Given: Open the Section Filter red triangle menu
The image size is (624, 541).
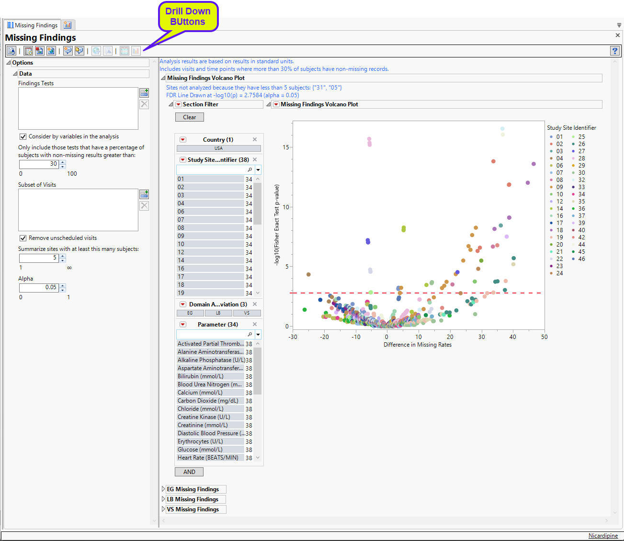Looking at the screenshot, I should click(178, 104).
